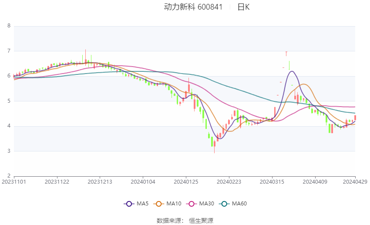
Task: Click the lowest candlestick wick near 3
Action: click(x=214, y=147)
